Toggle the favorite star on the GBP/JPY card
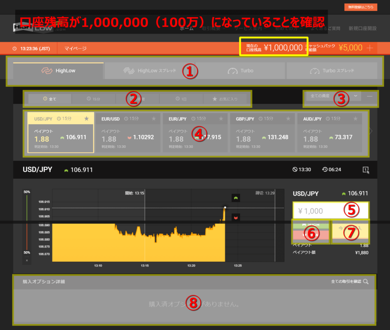This screenshot has height=330, width=390. click(x=288, y=119)
